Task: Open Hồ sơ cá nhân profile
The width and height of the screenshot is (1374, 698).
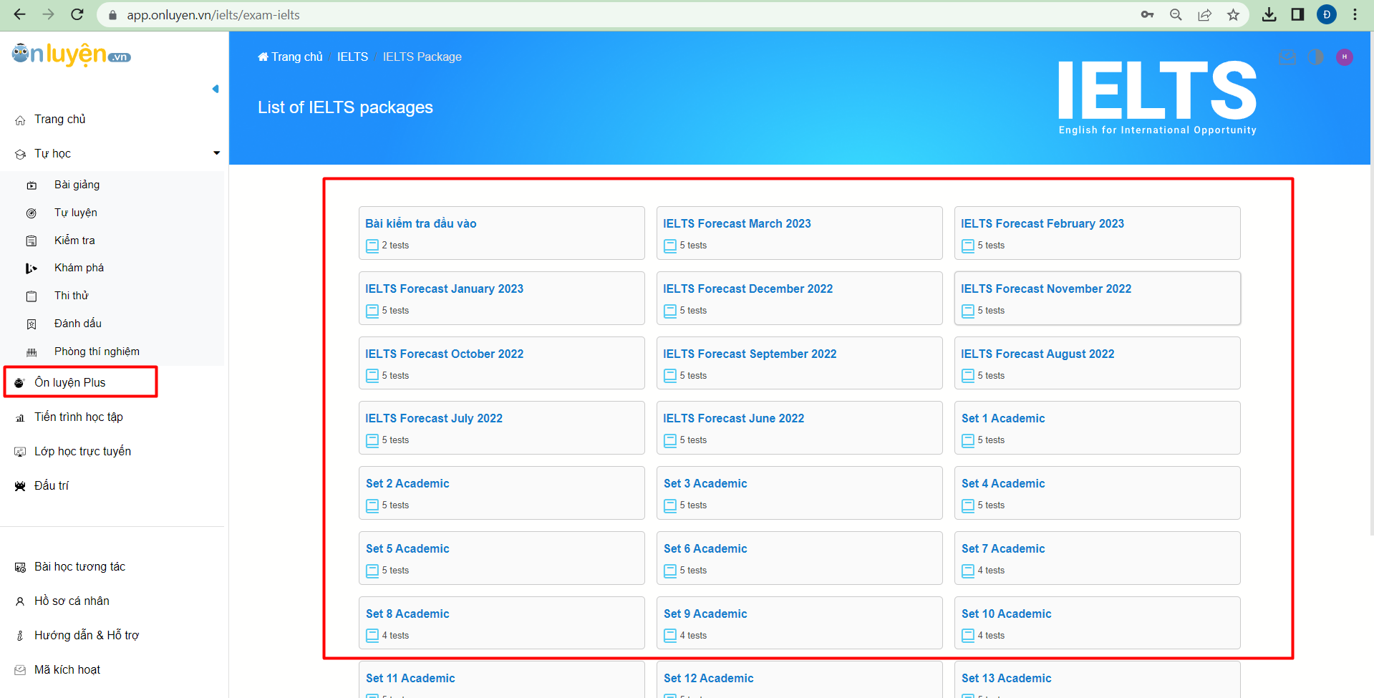Action: [72, 601]
